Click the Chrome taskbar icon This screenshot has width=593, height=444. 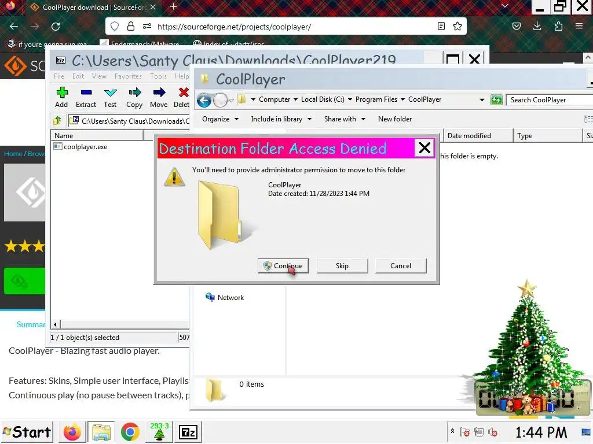130,432
